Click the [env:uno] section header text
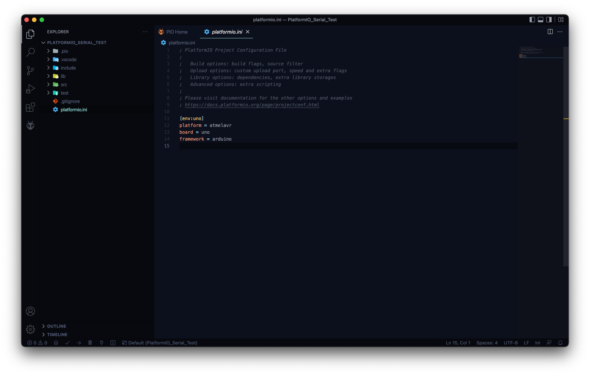Screen dimensions: 590x375 [192, 119]
